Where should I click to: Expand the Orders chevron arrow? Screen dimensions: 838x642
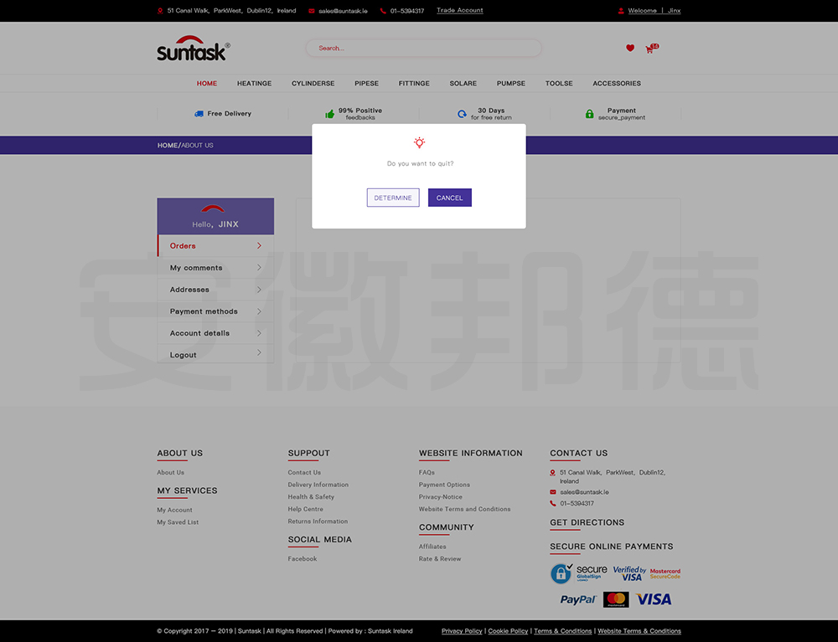259,246
